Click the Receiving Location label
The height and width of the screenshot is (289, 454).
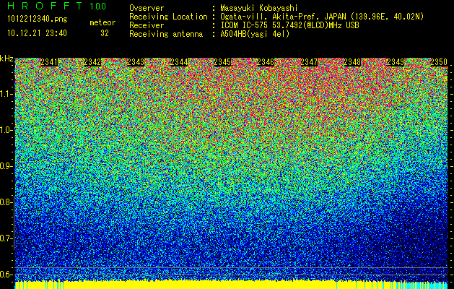click(168, 17)
